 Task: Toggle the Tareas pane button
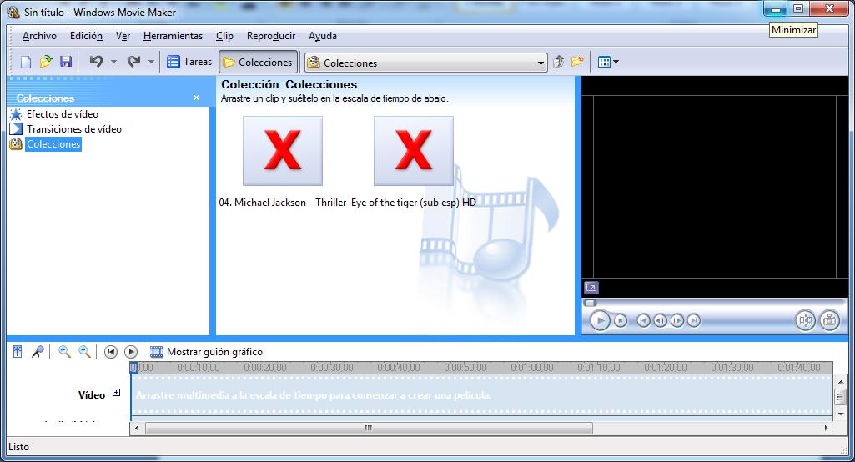point(189,62)
